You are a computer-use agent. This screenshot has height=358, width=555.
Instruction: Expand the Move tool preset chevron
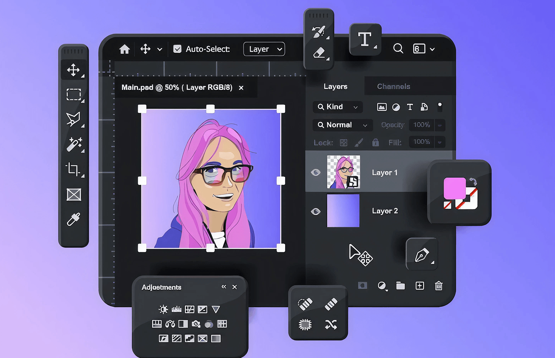click(160, 49)
